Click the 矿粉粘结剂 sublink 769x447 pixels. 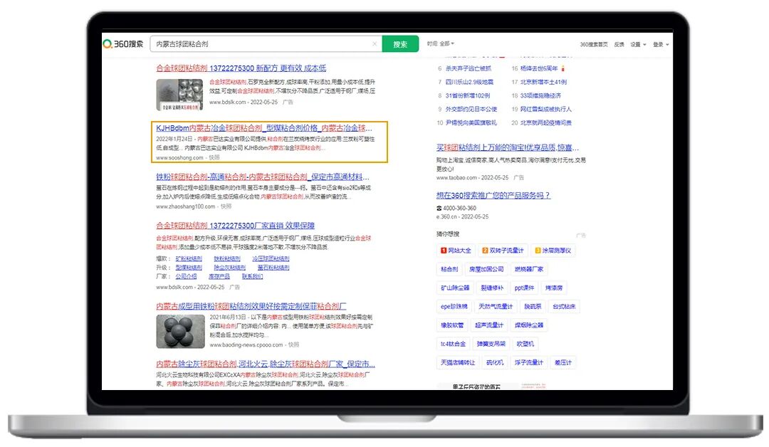pyautogui.click(x=189, y=258)
